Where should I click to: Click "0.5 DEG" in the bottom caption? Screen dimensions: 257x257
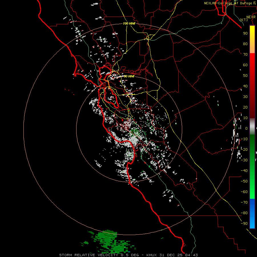coord(130,255)
